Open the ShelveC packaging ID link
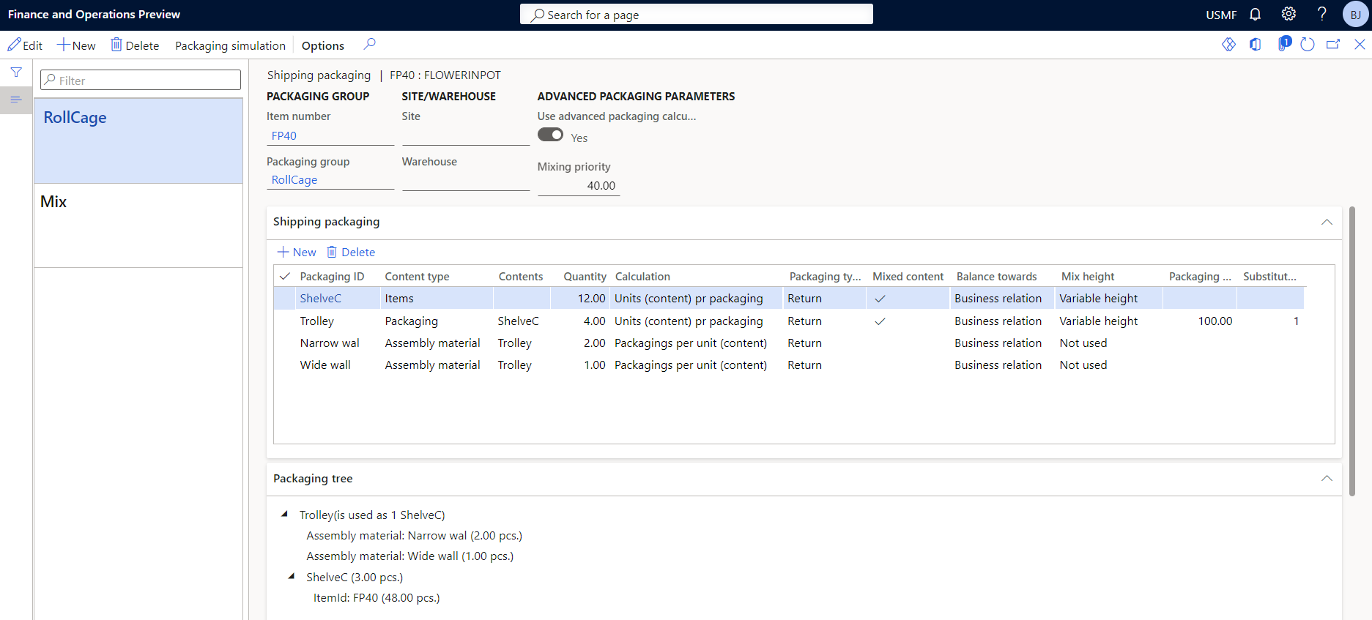 click(x=320, y=298)
